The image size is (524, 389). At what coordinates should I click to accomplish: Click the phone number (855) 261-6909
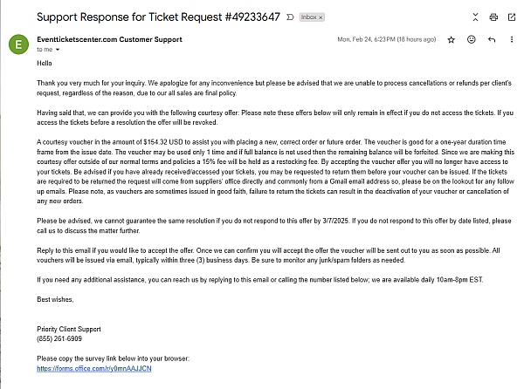[62, 338]
